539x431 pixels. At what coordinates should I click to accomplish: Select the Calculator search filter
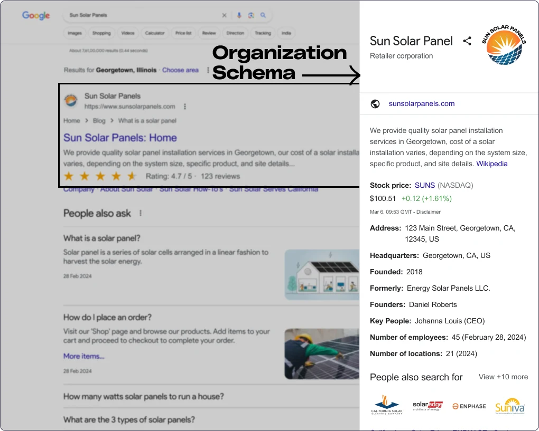(154, 33)
